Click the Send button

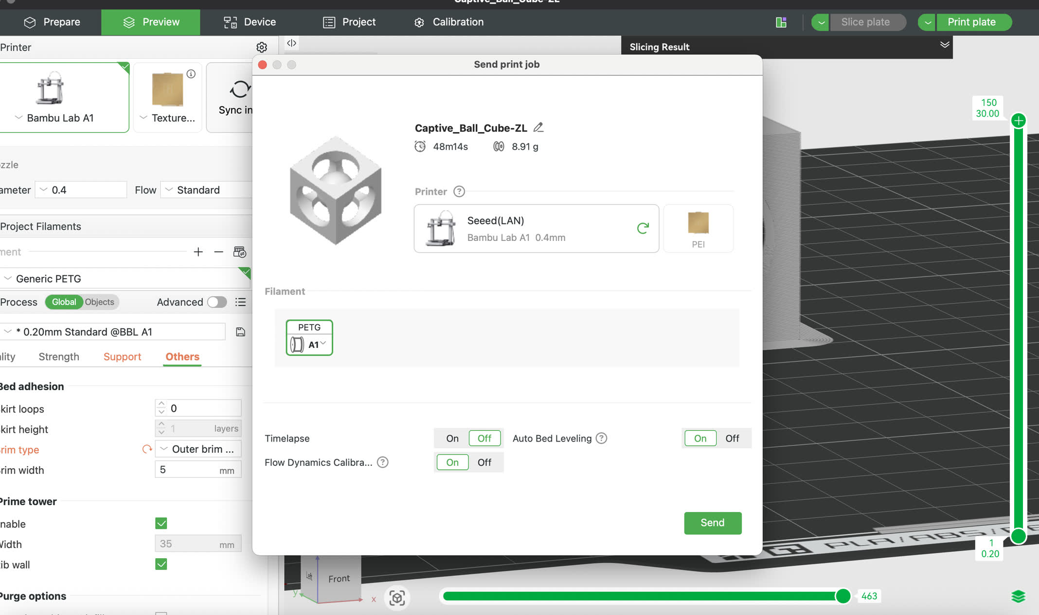713,523
